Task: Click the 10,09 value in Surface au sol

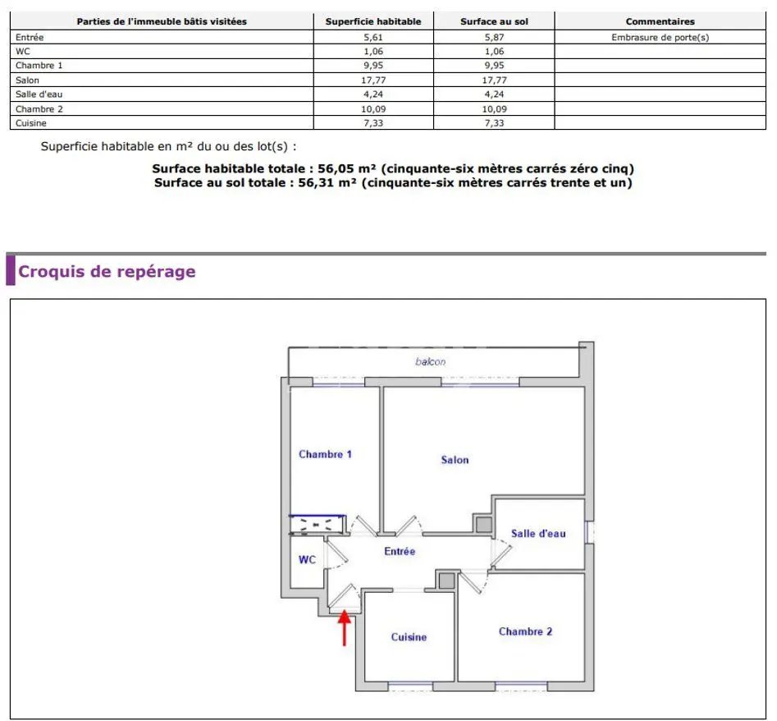Action: (494, 109)
